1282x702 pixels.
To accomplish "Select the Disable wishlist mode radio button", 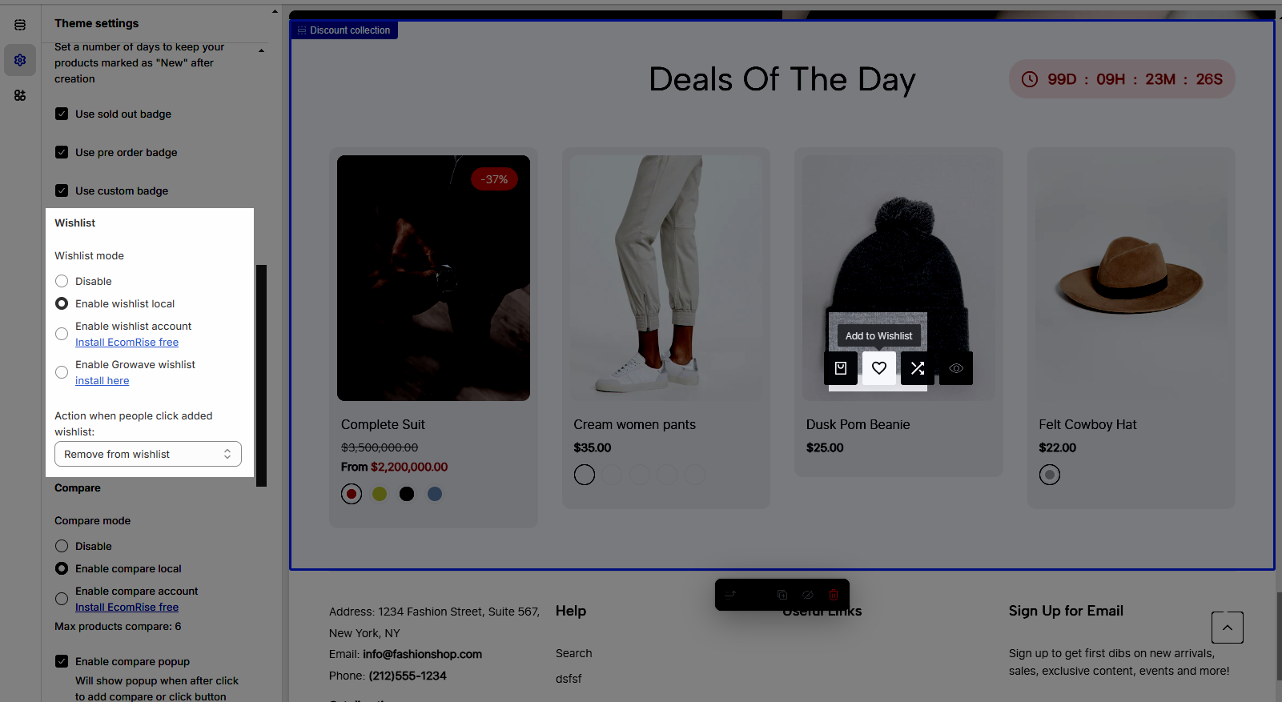I will [62, 281].
